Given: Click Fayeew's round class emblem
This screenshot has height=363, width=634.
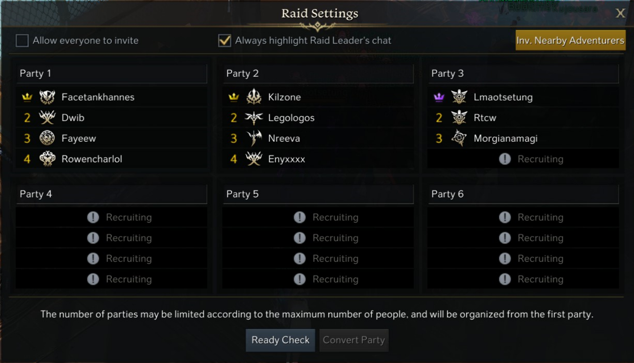Looking at the screenshot, I should pos(47,138).
